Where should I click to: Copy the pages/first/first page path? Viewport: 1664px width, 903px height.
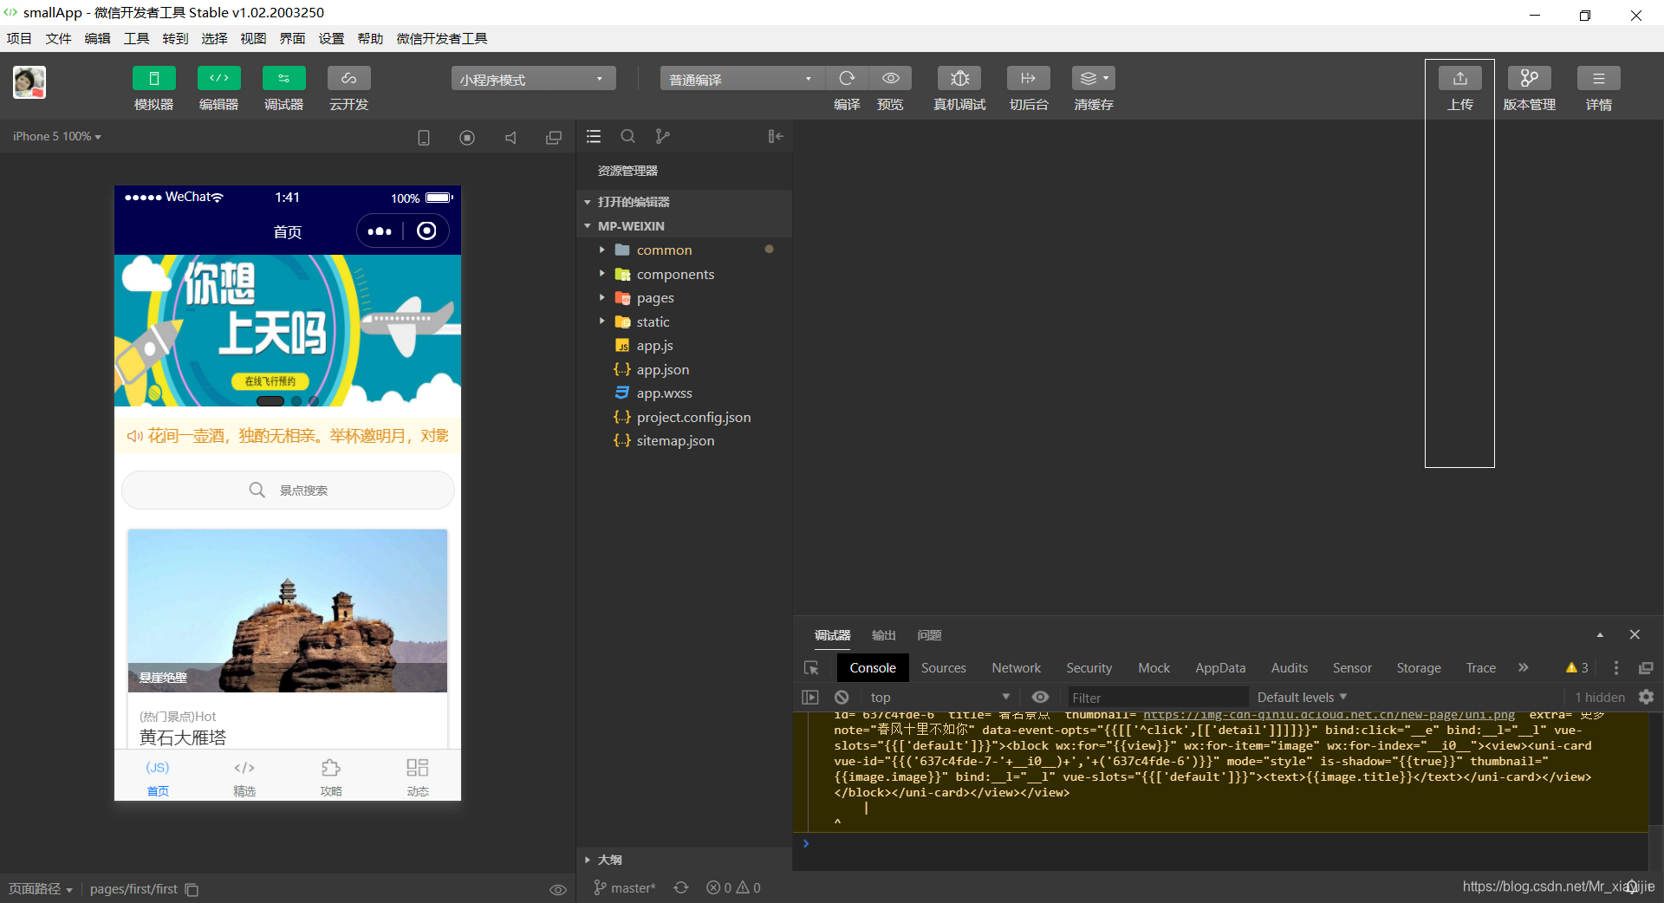click(192, 890)
